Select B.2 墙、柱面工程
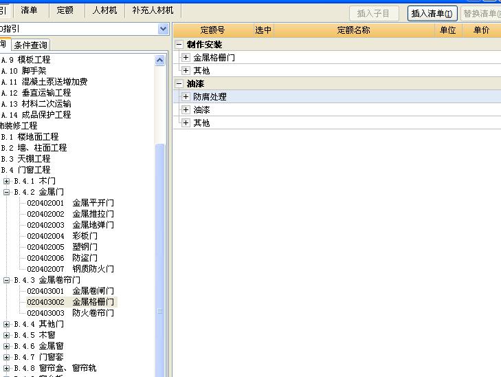This screenshot has width=501, height=377. coord(34,148)
